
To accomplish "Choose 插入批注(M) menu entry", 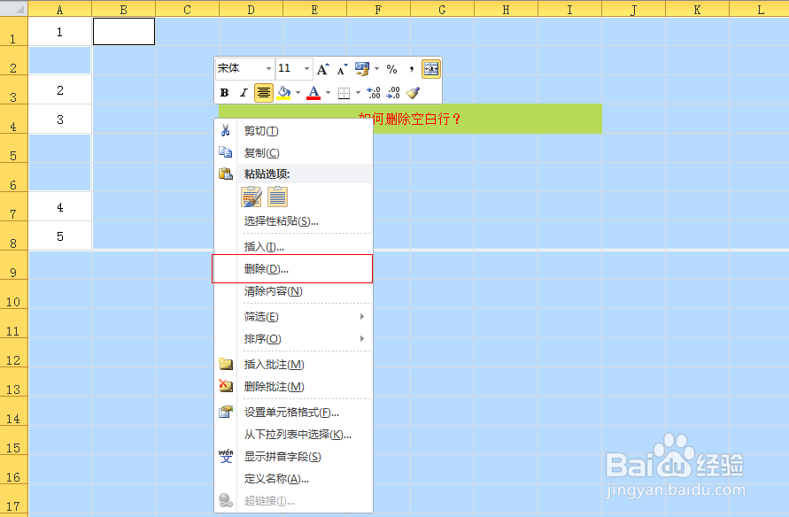I will tap(293, 364).
